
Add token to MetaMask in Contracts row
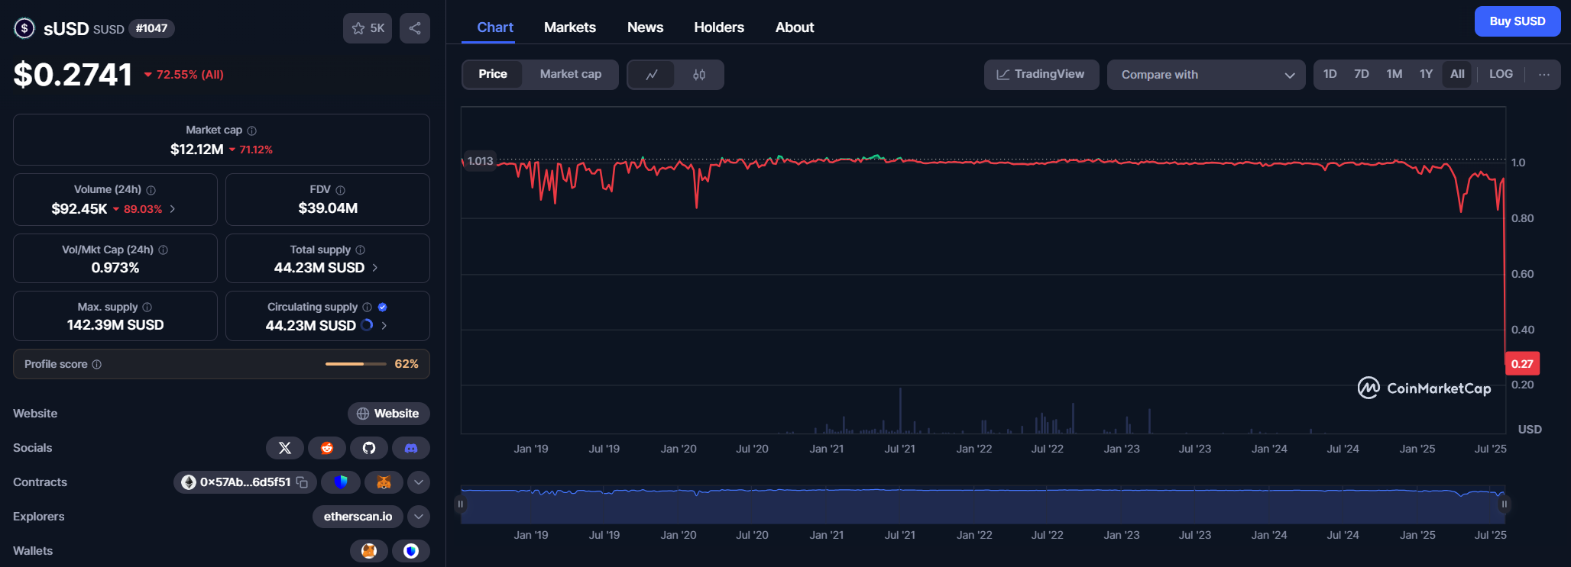coord(384,482)
